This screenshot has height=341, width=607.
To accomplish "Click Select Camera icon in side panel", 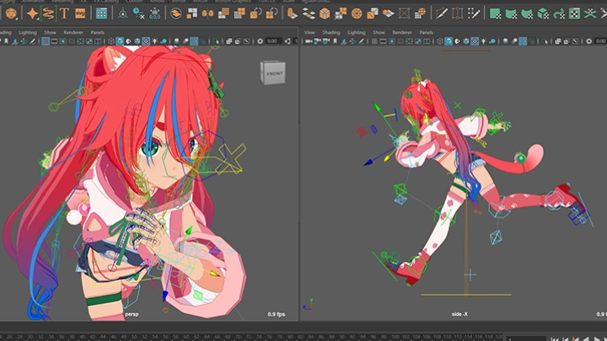I will click(309, 41).
